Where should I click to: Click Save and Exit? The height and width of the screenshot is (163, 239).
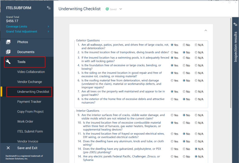[27, 148]
